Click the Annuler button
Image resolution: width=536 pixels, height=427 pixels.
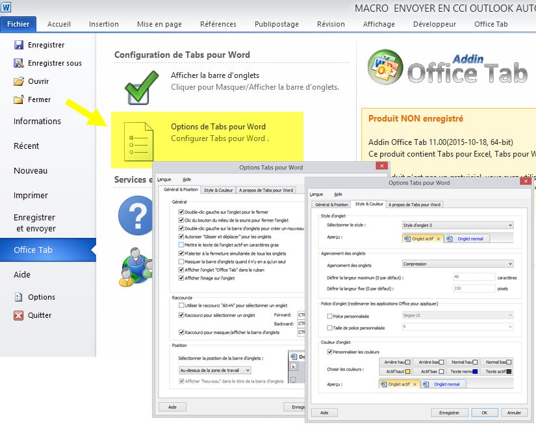tap(514, 412)
